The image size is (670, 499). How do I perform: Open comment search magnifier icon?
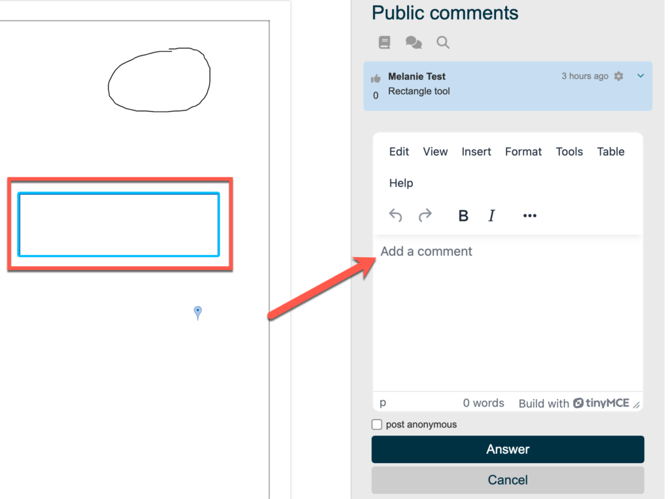(x=443, y=43)
